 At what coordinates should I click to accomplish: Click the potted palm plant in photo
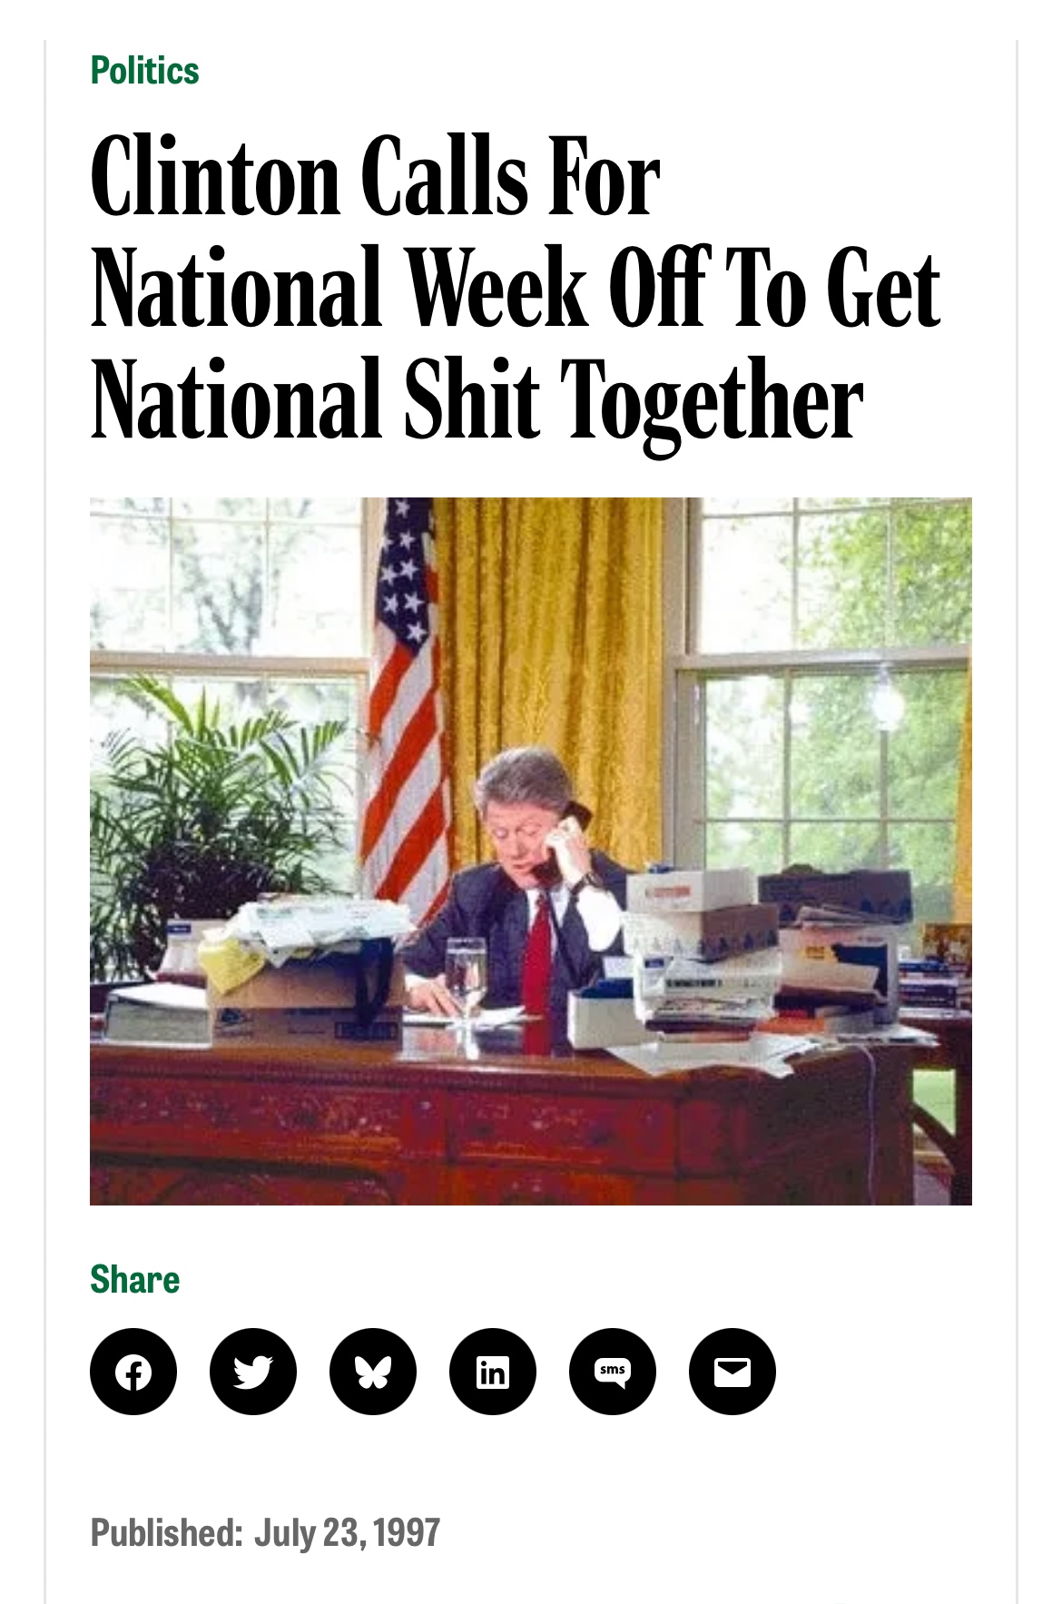(x=209, y=799)
